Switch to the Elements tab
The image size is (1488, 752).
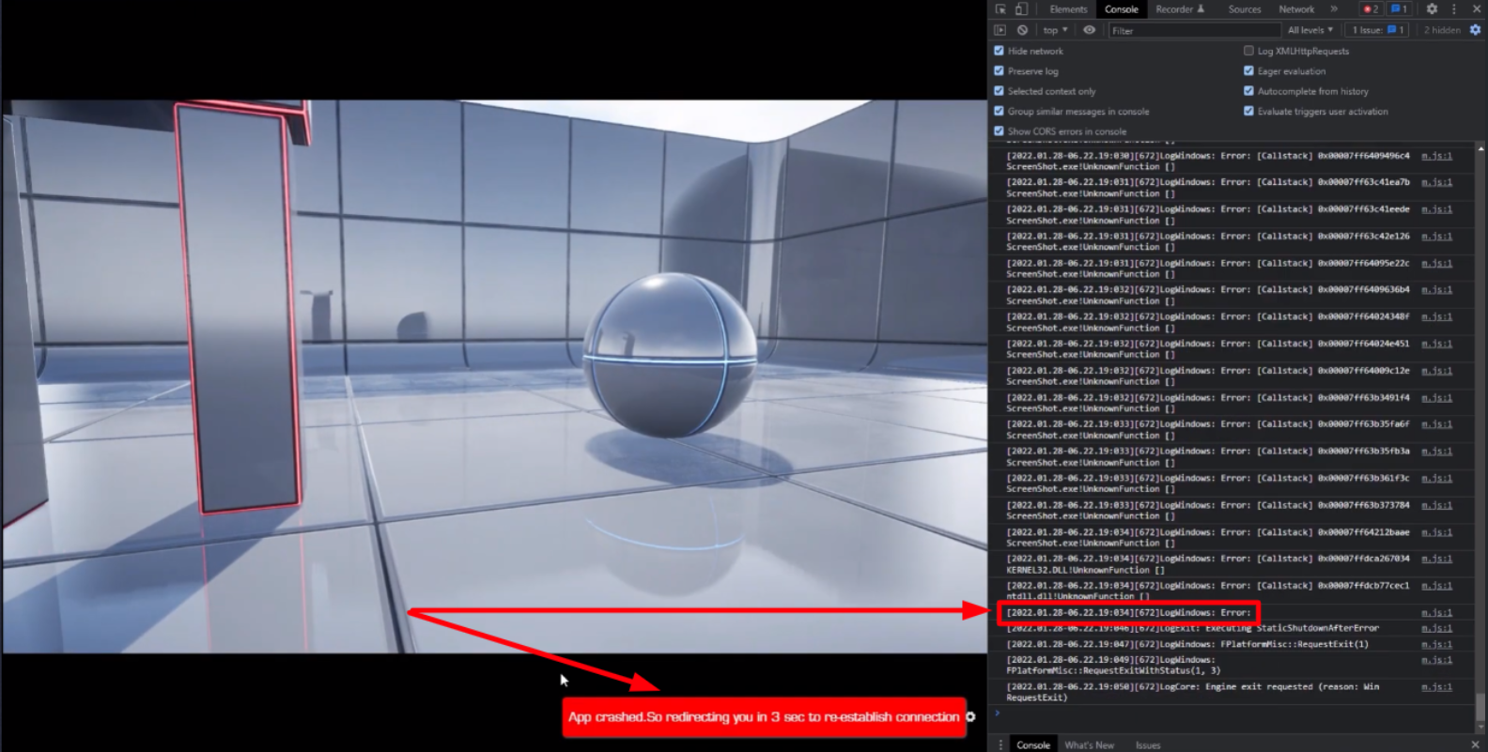[x=1068, y=9]
